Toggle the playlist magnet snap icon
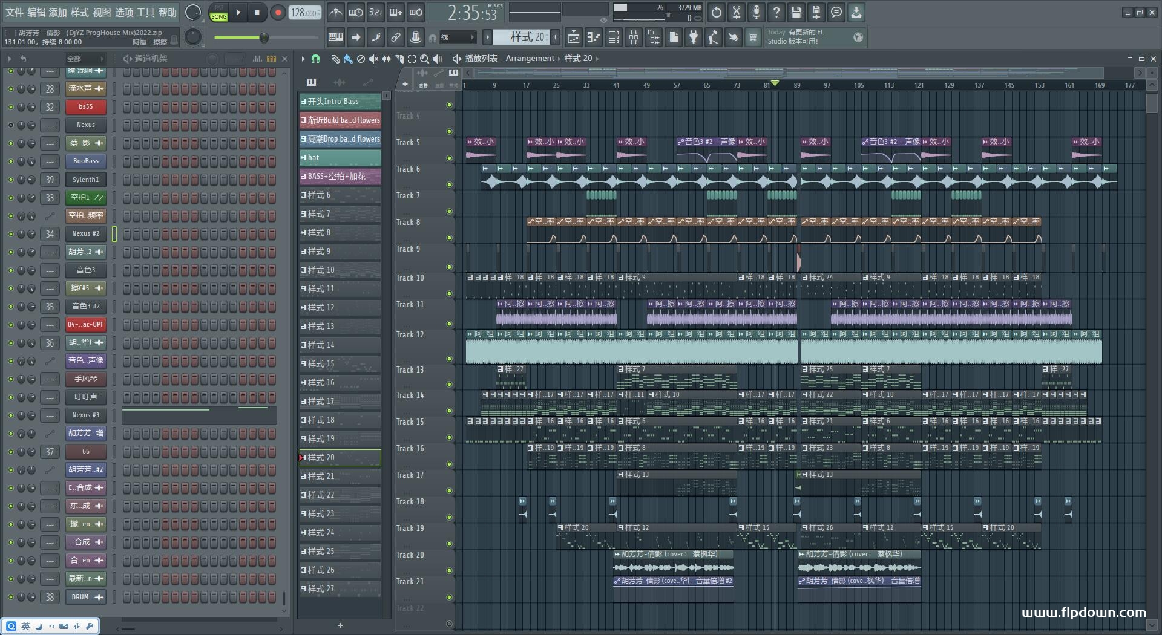The height and width of the screenshot is (635, 1162). (x=315, y=59)
